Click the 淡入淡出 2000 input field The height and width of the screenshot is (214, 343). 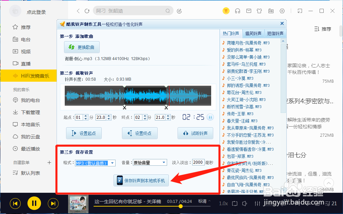coord(198,162)
